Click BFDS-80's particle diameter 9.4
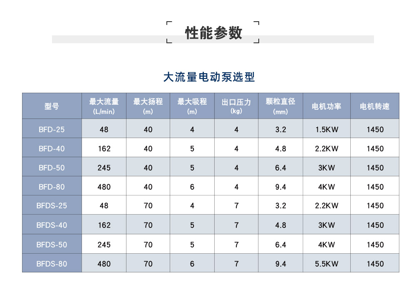 point(281,264)
